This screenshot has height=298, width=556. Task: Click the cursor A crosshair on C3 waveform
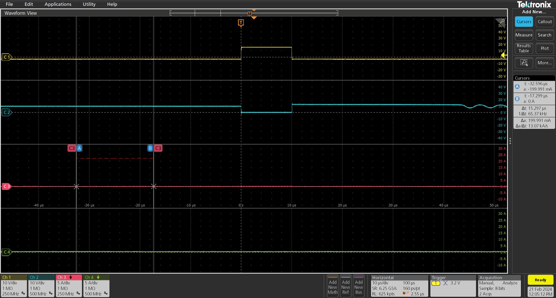coord(76,187)
